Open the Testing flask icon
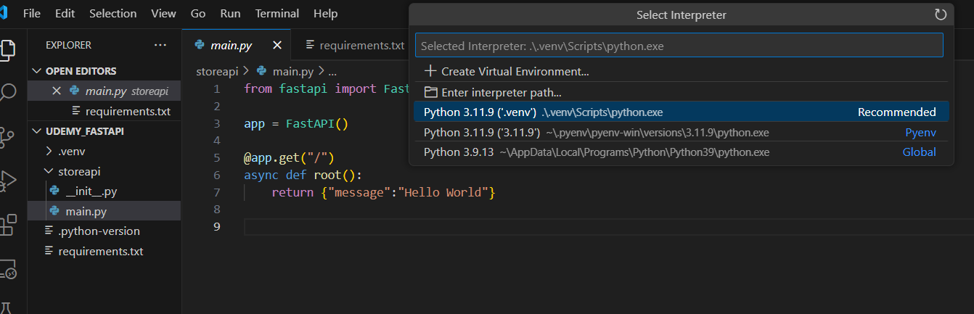Viewport: 974px width, 314px height. (7, 308)
